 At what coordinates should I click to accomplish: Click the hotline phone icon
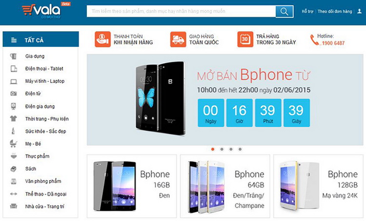point(314,39)
